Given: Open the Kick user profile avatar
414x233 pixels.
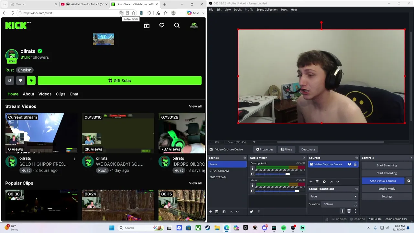Looking at the screenshot, I should pos(194,26).
